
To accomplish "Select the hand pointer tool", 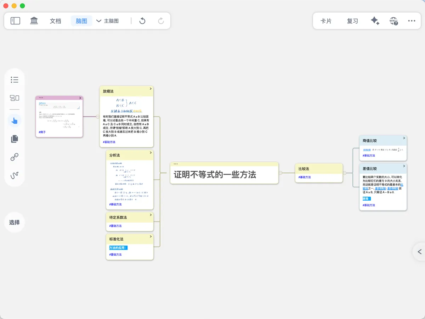I will 15,121.
